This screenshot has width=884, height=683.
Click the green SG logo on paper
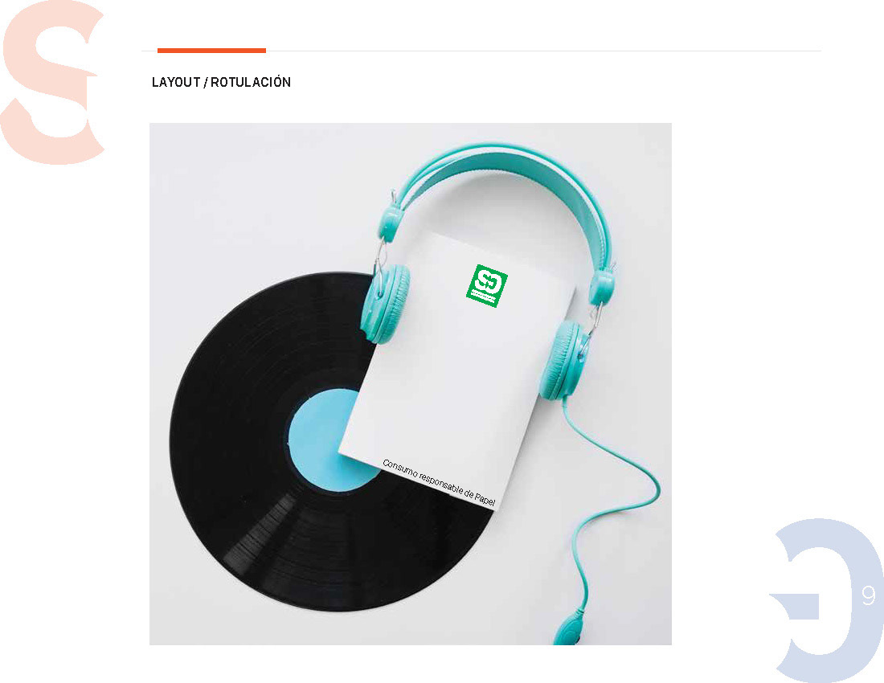486,286
